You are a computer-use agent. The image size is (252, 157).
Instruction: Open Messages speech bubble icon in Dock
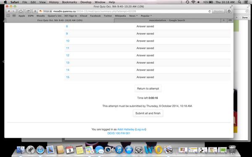point(99,150)
